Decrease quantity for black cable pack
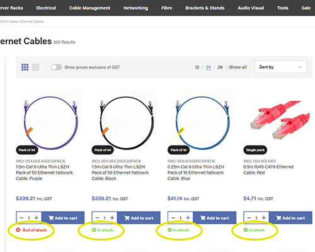This screenshot has height=252, width=315. (x=97, y=218)
